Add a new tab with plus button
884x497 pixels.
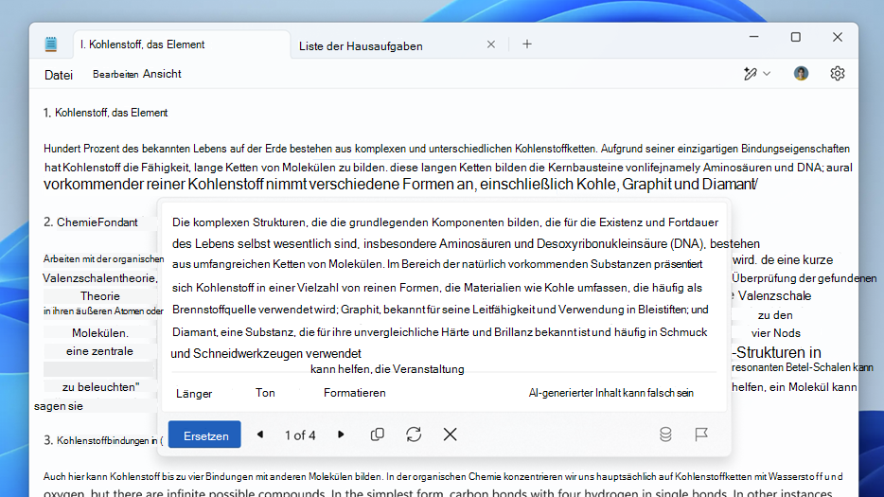point(527,44)
